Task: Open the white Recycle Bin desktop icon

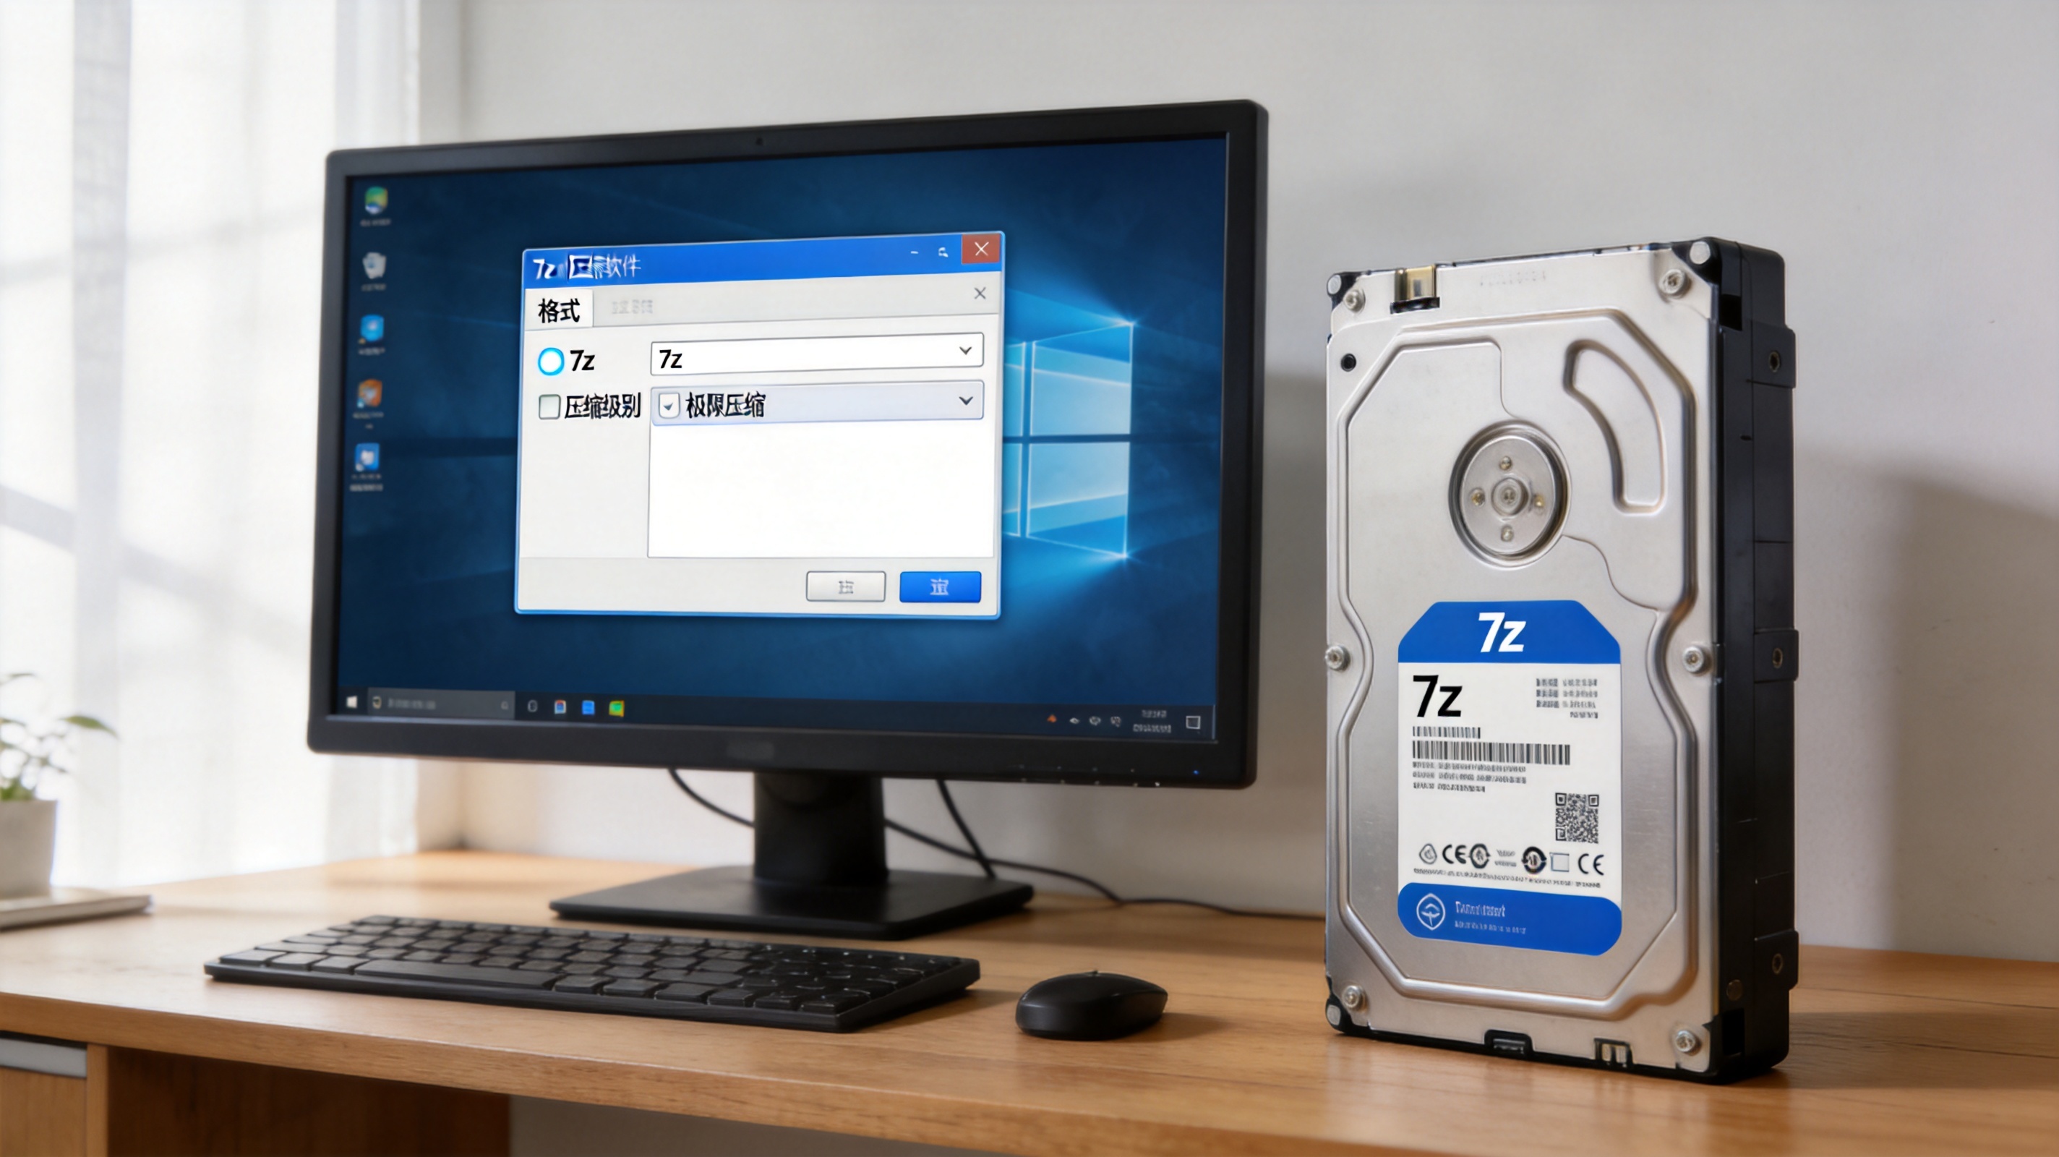Action: click(x=374, y=265)
